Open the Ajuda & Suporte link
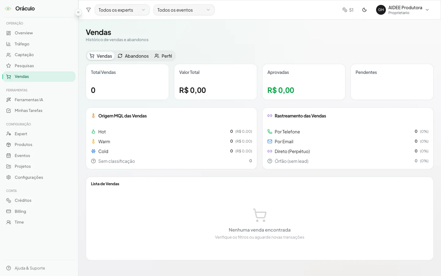The image size is (441, 276). click(x=39, y=268)
